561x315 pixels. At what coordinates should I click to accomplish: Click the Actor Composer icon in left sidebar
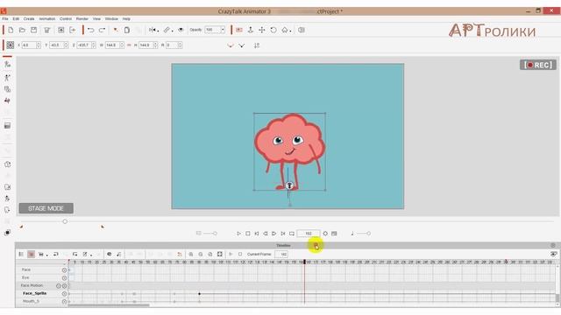click(x=7, y=64)
